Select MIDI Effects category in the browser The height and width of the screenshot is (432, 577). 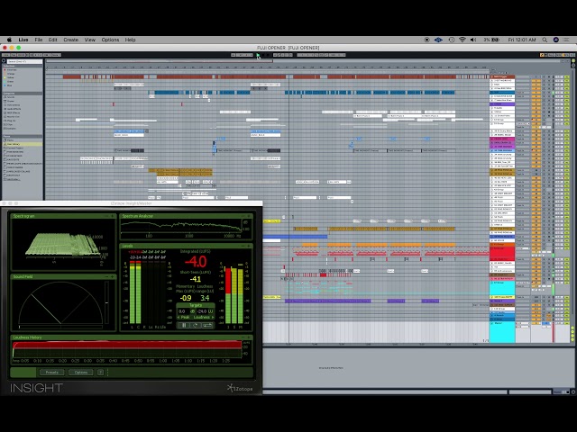[x=14, y=112]
